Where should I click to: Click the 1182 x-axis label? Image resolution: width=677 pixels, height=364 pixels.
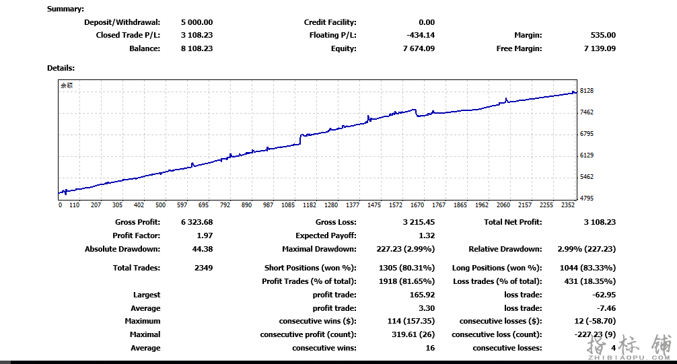[x=310, y=205]
